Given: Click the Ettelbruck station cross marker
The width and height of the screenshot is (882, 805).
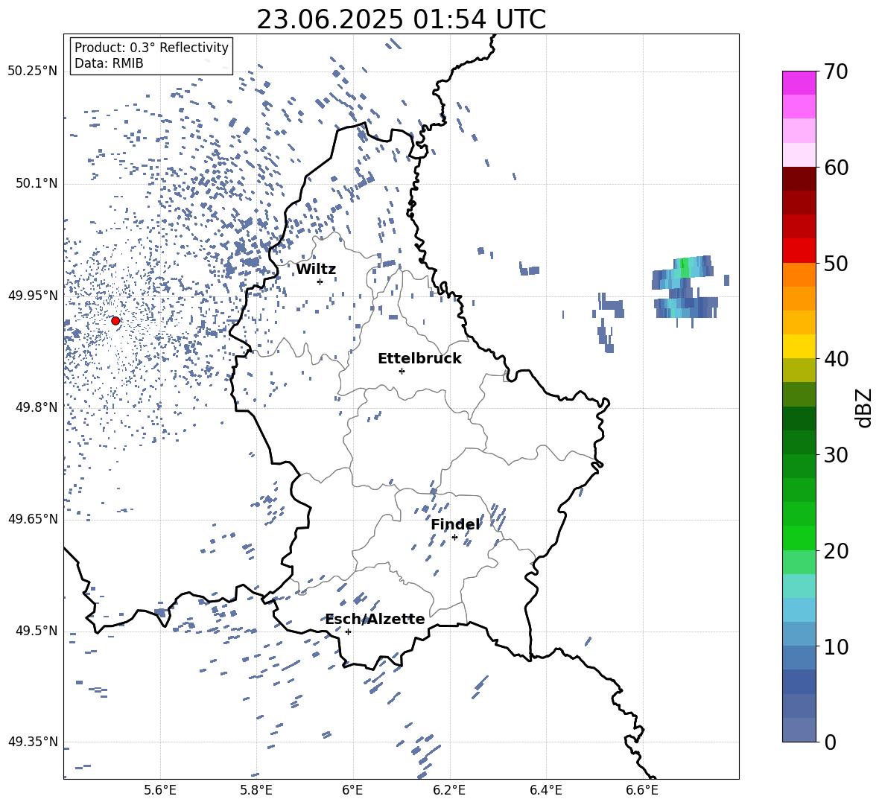Looking at the screenshot, I should point(402,371).
